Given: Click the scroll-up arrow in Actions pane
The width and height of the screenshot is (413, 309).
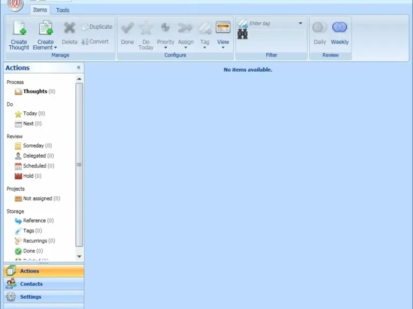Looking at the screenshot, I should [79, 79].
